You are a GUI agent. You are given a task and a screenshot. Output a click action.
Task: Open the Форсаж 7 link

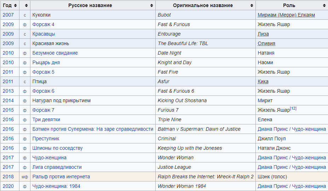43,110
